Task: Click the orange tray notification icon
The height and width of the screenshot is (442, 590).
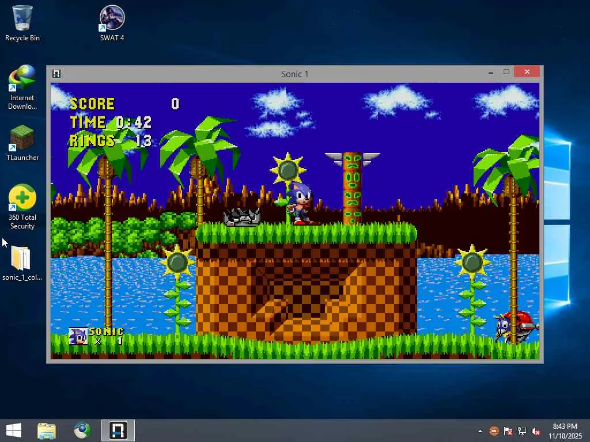Action: point(494,431)
